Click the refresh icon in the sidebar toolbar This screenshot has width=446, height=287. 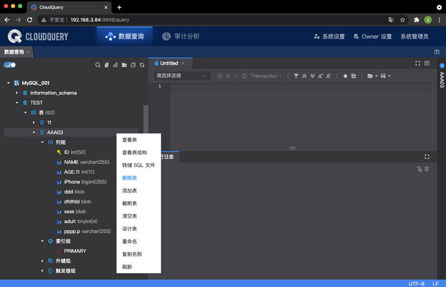click(142, 65)
